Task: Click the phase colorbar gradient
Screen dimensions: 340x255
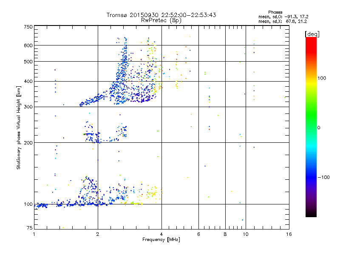Action: tap(311, 127)
